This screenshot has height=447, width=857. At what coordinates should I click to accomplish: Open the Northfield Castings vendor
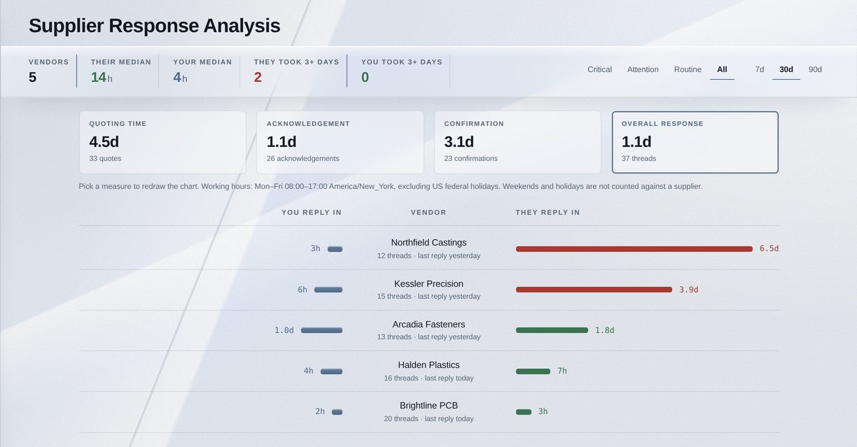(428, 243)
